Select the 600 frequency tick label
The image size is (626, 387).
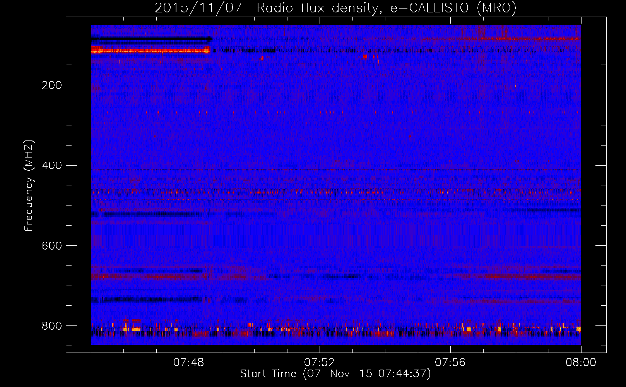[52, 246]
